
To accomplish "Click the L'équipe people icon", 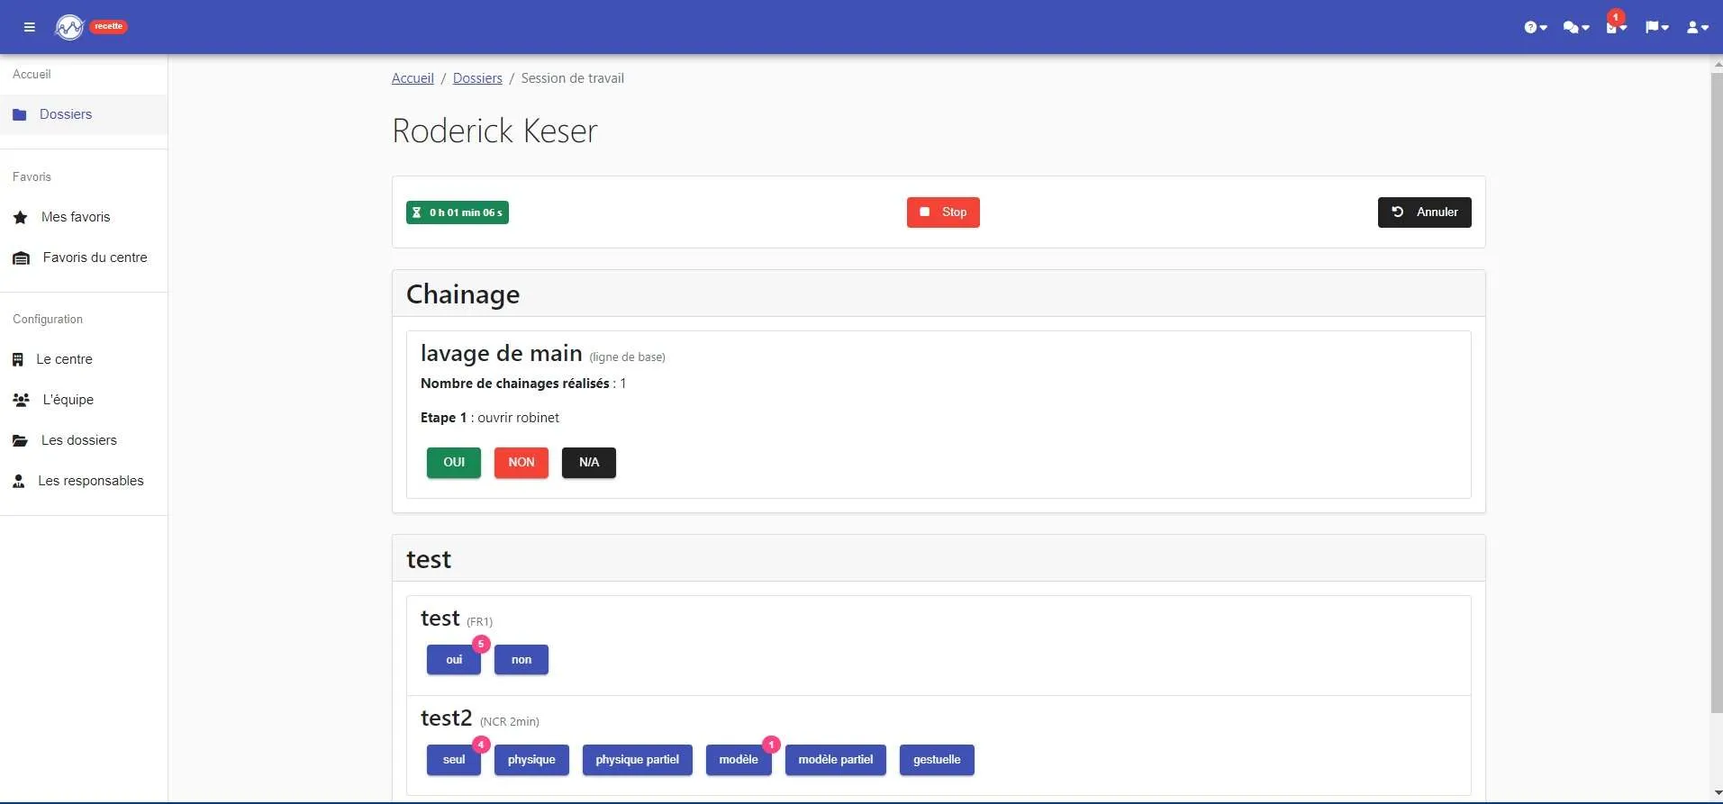I will (22, 400).
